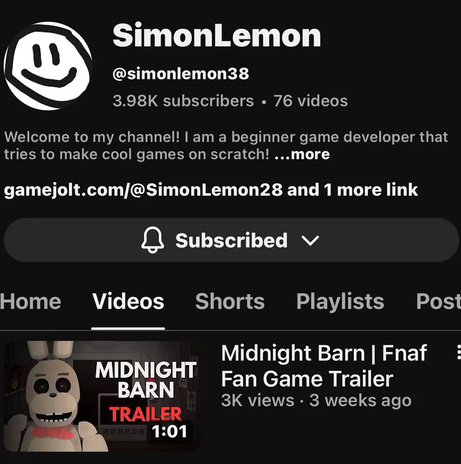Switch to the Shorts tab
This screenshot has width=461, height=464.
(230, 302)
